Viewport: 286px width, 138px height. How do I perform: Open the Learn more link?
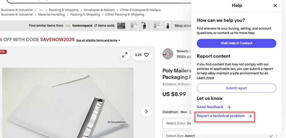pyautogui.click(x=205, y=78)
